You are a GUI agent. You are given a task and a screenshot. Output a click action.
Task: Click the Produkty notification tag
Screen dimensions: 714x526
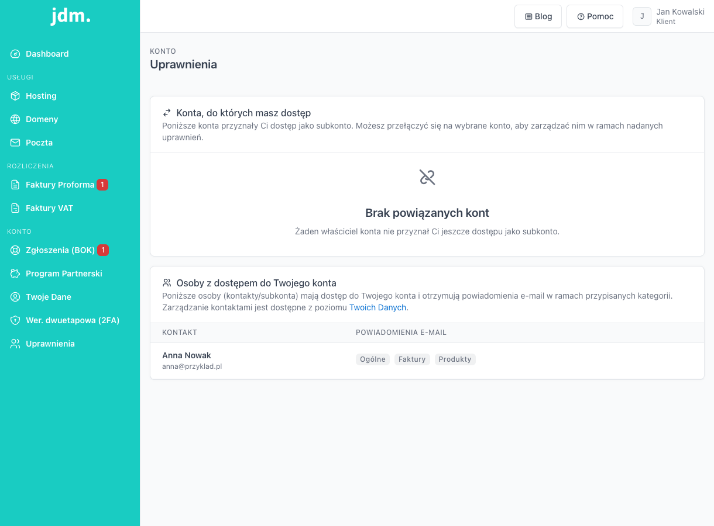455,359
